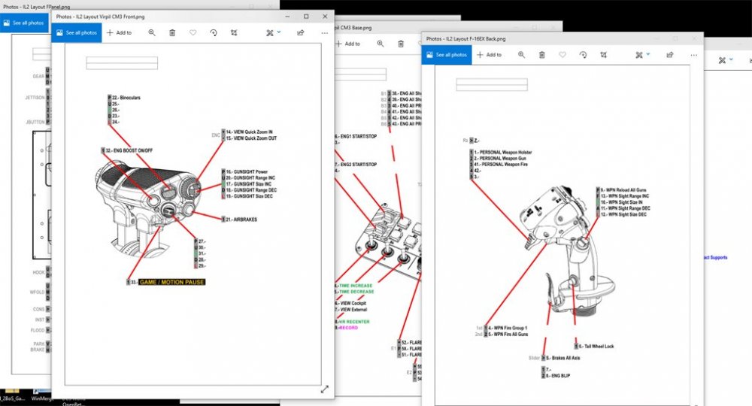
Task: Favorite the Virpil CM3 Front photo
Action: (193, 33)
